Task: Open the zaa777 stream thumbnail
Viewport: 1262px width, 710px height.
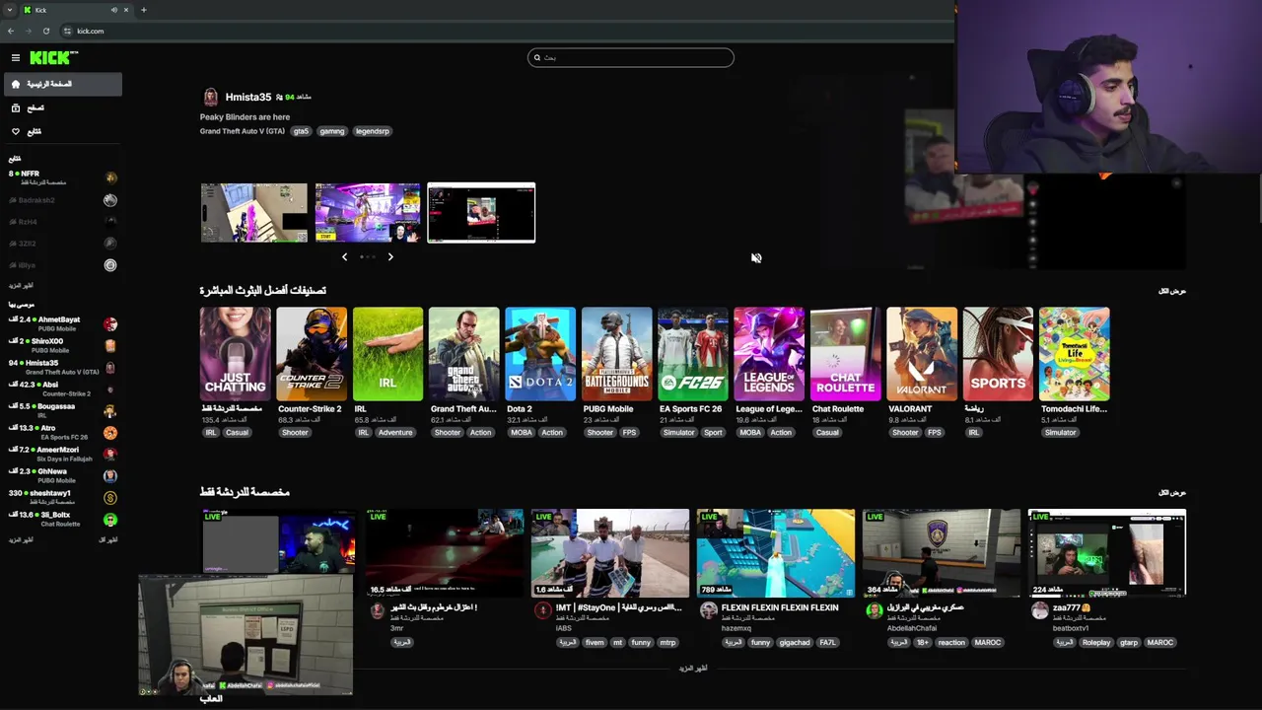Action: click(1107, 553)
